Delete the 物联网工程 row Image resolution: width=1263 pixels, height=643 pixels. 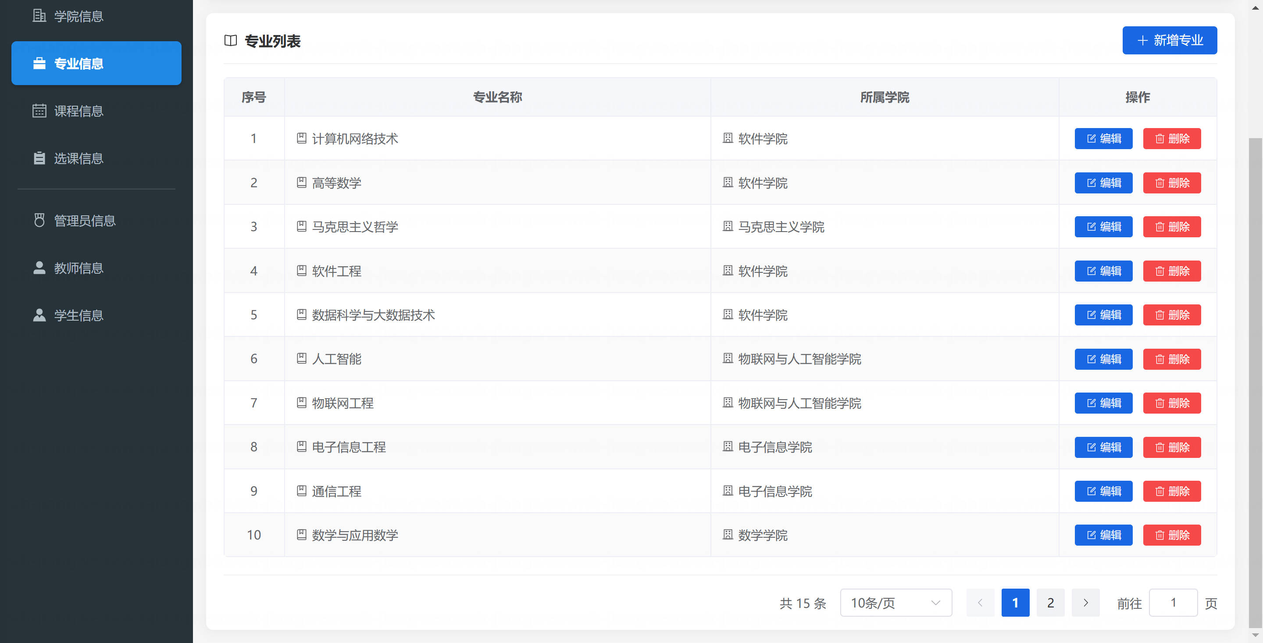pos(1172,403)
